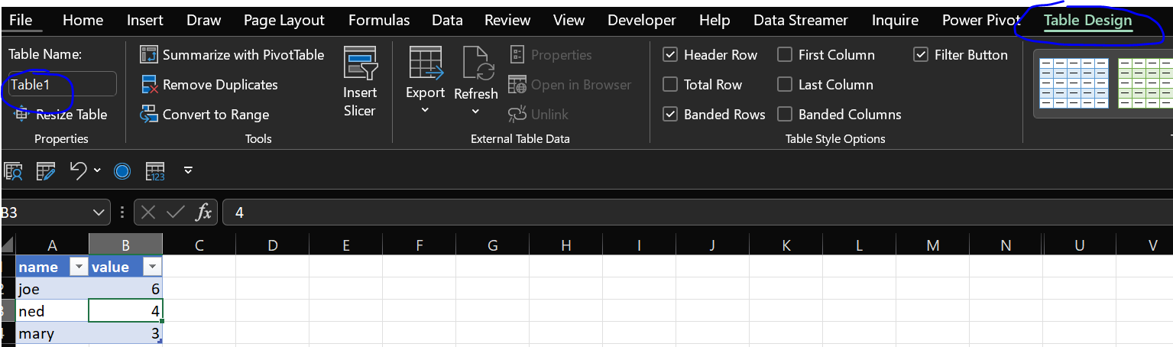Open Customize Quick Access Toolbar dropdown
Viewport: 1173px width, 347px height.
tap(188, 170)
